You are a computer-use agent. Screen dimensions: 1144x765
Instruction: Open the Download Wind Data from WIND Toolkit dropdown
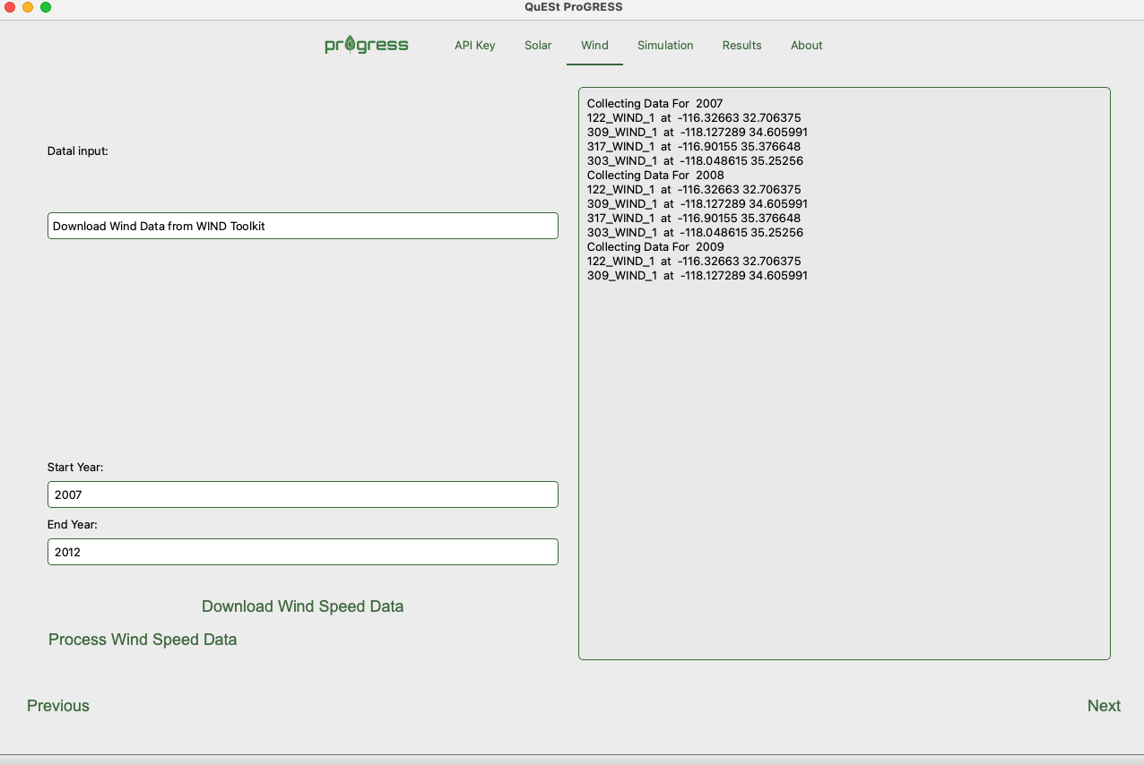tap(303, 226)
